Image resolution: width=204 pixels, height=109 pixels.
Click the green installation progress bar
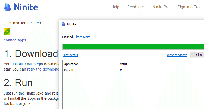133,47
